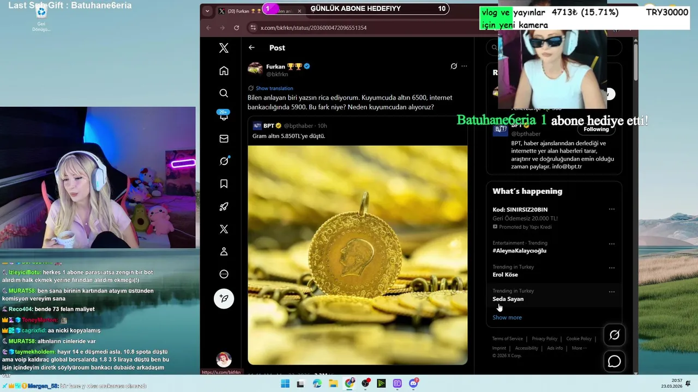Open Discord from the taskbar
Image resolution: width=698 pixels, height=392 pixels.
(414, 384)
